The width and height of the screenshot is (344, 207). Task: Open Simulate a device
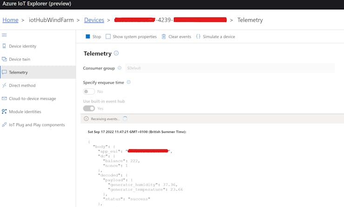[215, 36]
